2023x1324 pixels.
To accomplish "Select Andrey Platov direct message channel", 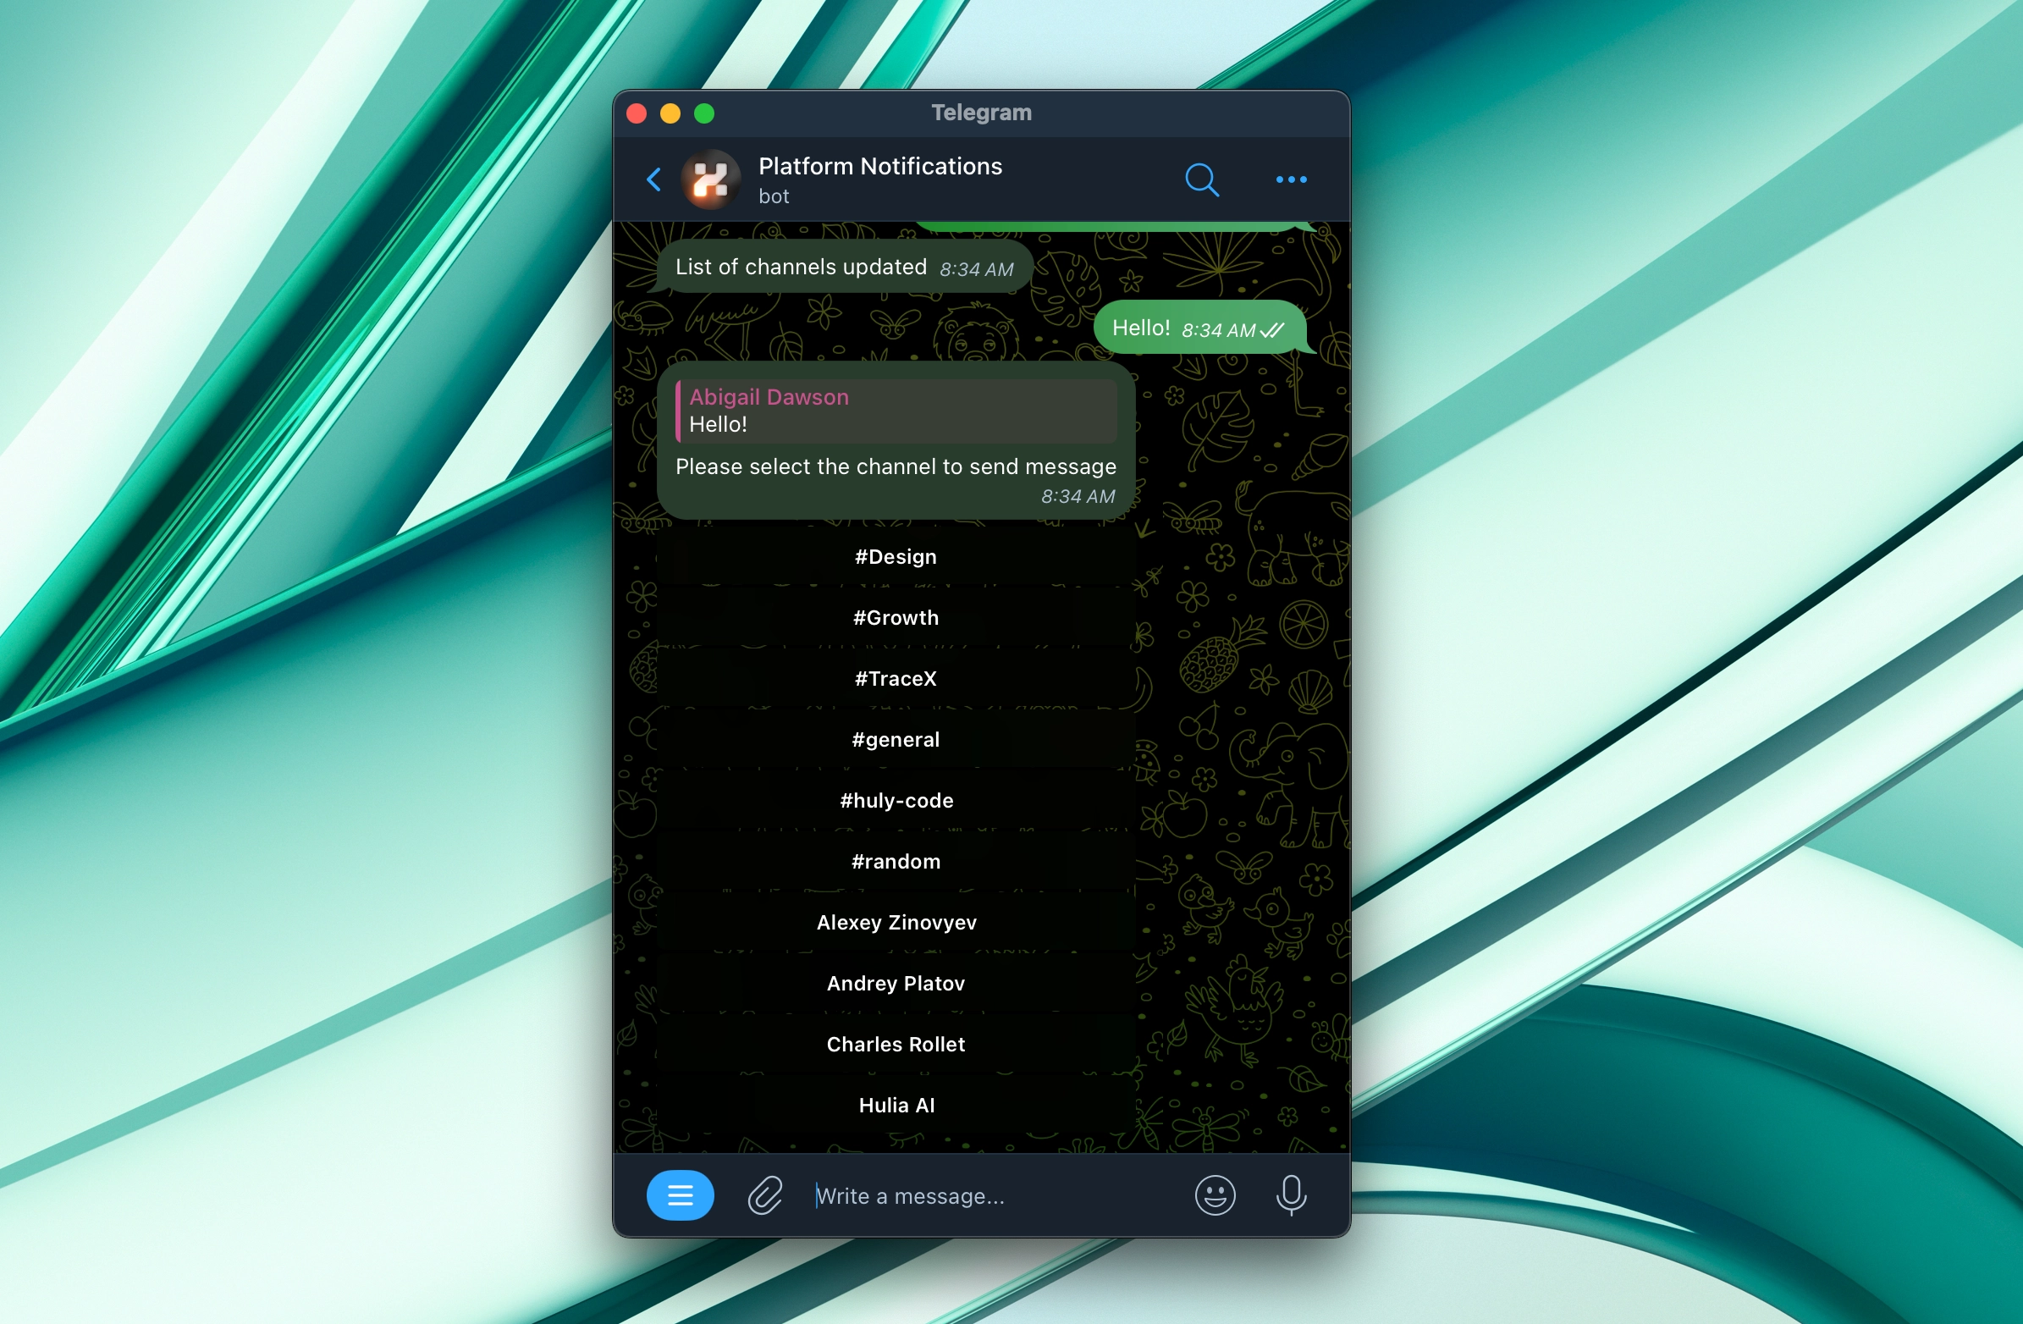I will (x=896, y=983).
